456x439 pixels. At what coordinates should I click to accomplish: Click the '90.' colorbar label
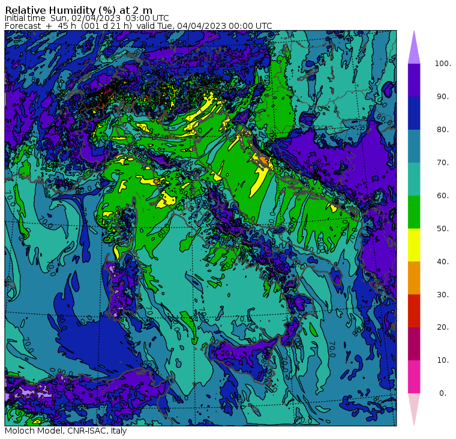(443, 97)
